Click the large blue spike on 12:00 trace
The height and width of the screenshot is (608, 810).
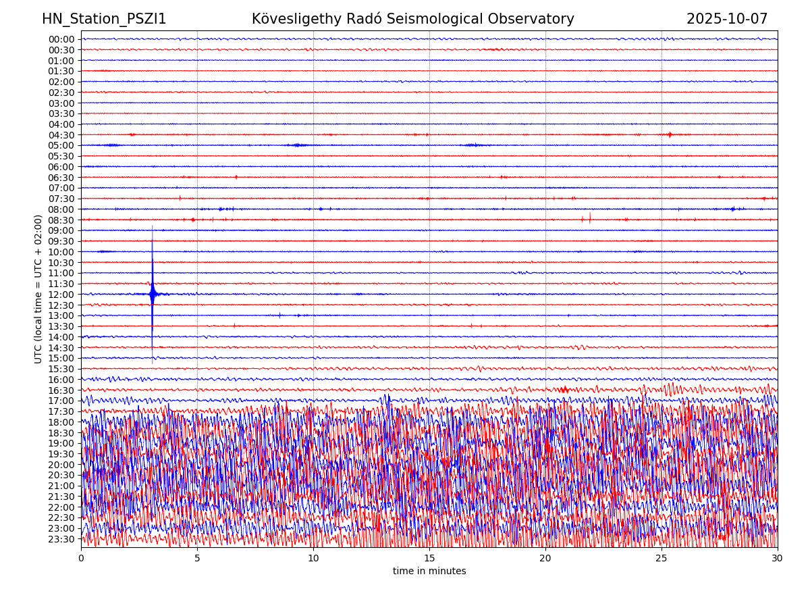pyautogui.click(x=153, y=294)
